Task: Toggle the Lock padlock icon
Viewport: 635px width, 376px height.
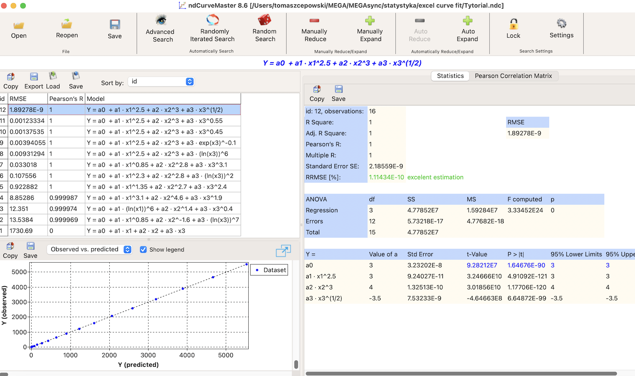Action: [513, 24]
